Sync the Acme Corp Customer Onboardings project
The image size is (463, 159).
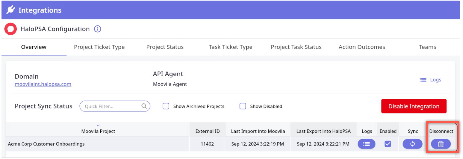pyautogui.click(x=412, y=144)
